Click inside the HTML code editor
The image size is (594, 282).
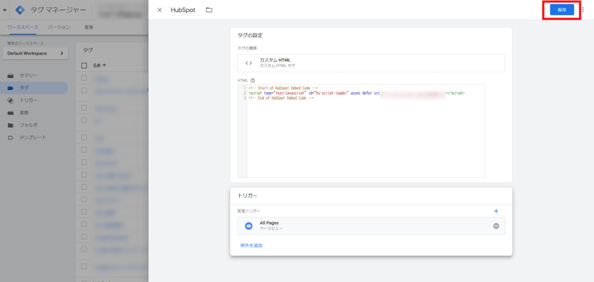tap(361, 131)
